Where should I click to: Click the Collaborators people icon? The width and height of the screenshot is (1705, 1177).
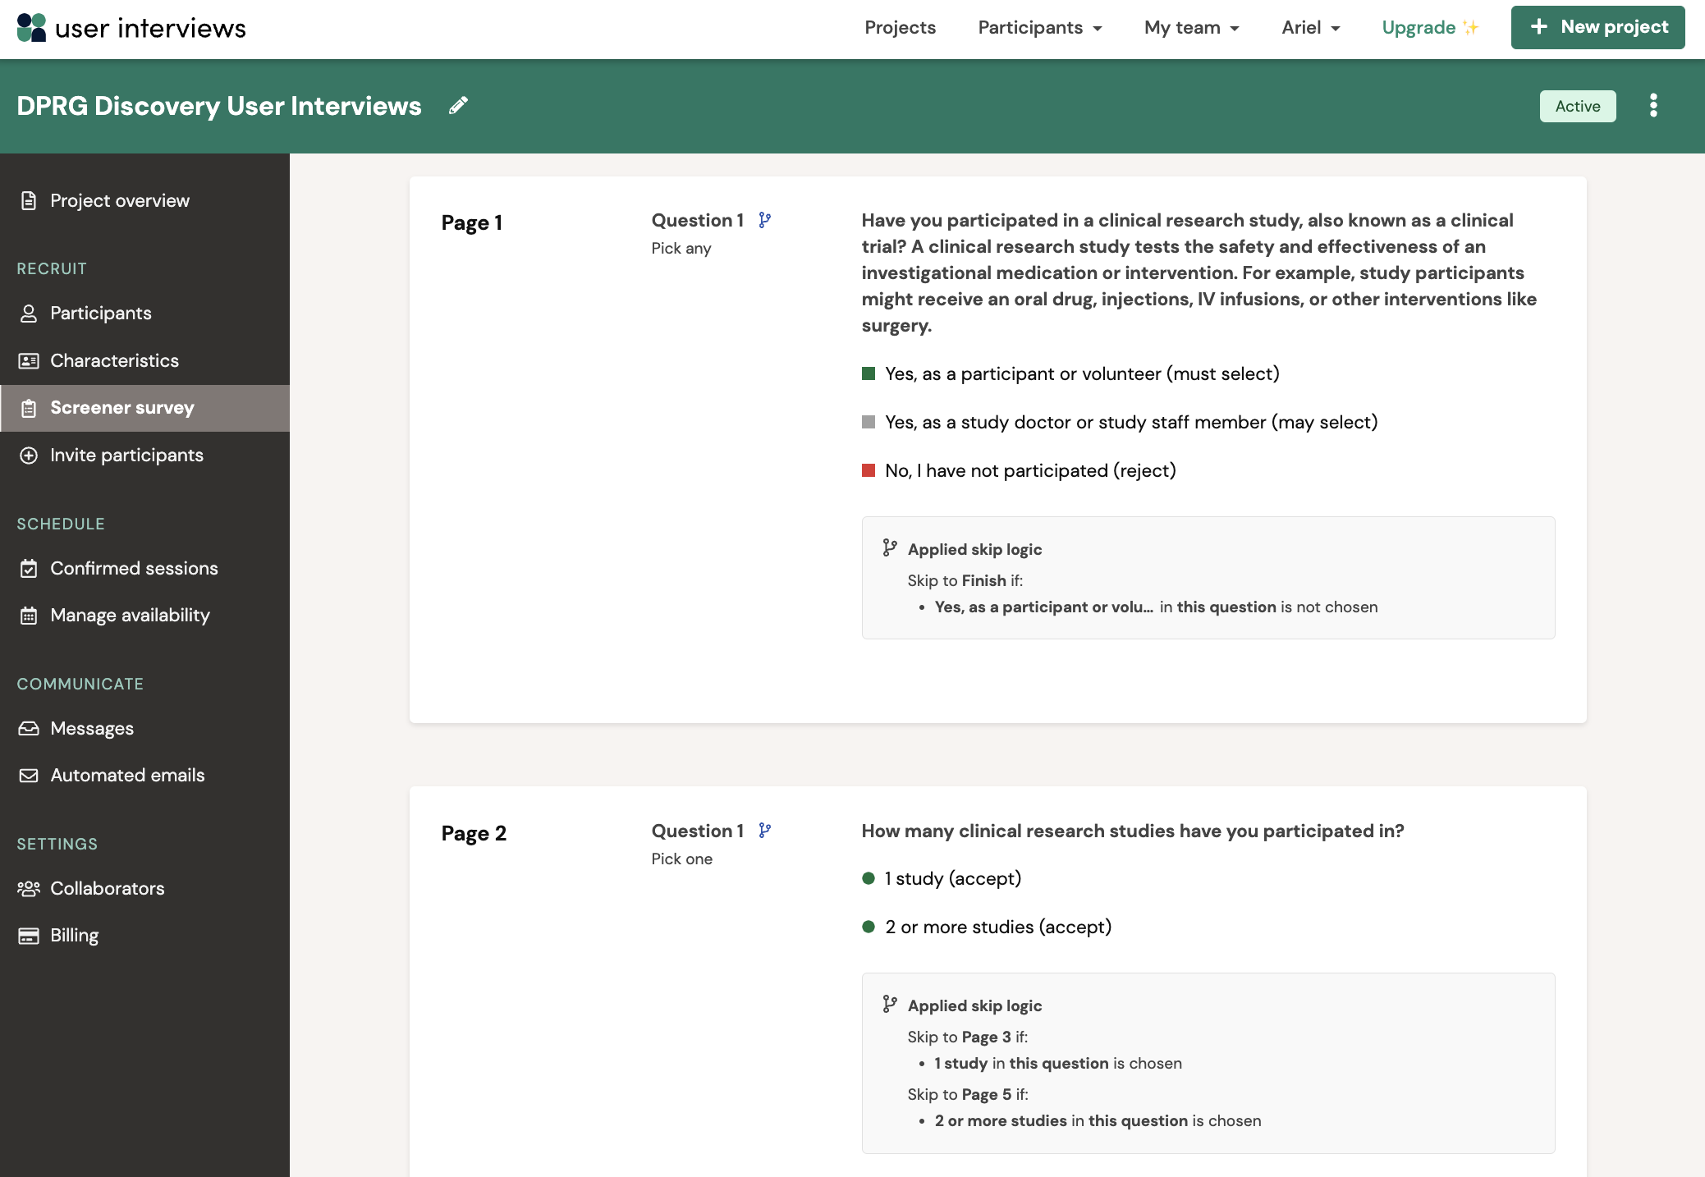[29, 889]
